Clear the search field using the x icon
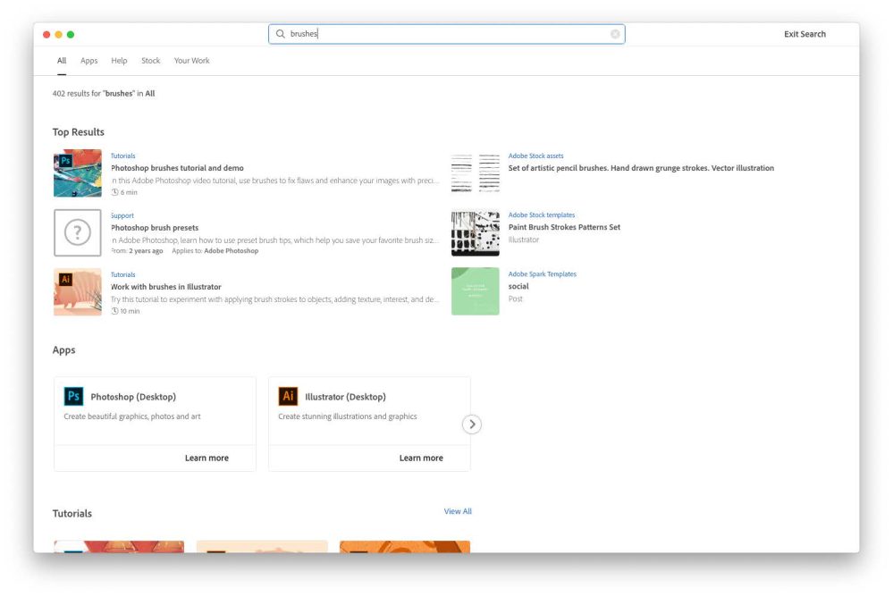Image resolution: width=893 pixels, height=597 pixels. point(615,33)
